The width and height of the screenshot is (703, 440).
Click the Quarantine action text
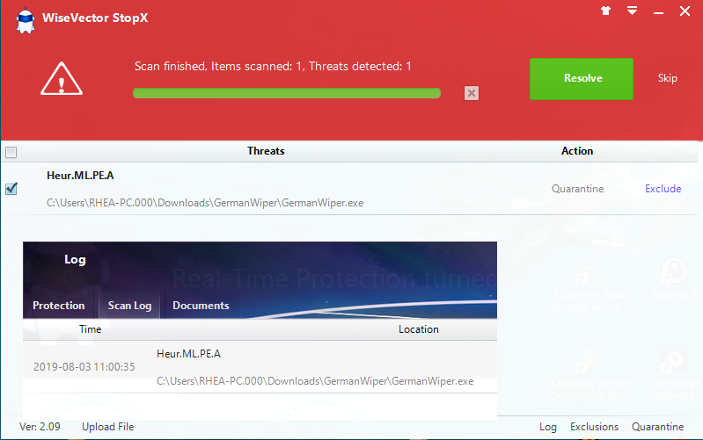pyautogui.click(x=577, y=189)
